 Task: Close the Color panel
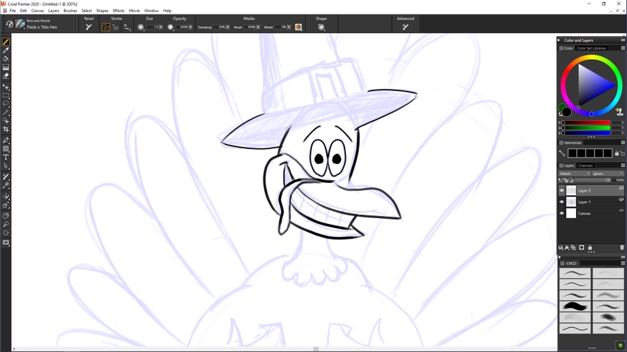coord(561,48)
